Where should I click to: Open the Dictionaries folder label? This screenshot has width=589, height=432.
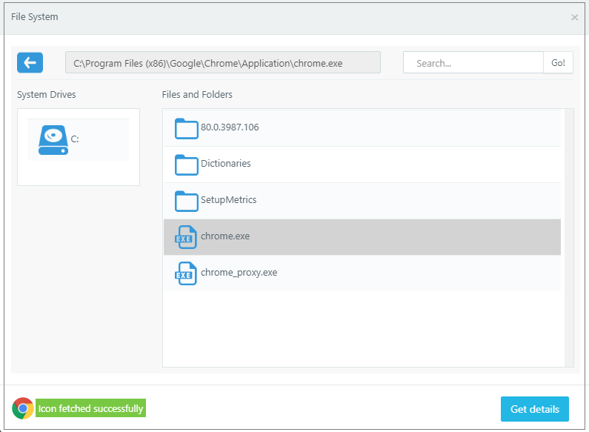pos(225,164)
